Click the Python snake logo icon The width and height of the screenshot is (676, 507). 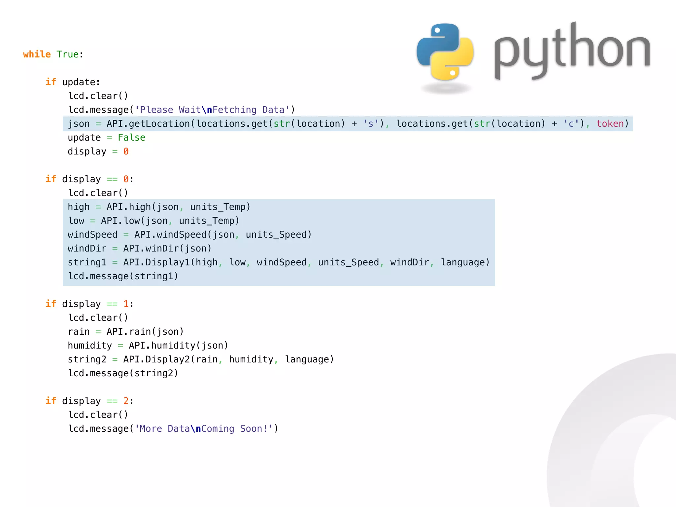pyautogui.click(x=445, y=52)
